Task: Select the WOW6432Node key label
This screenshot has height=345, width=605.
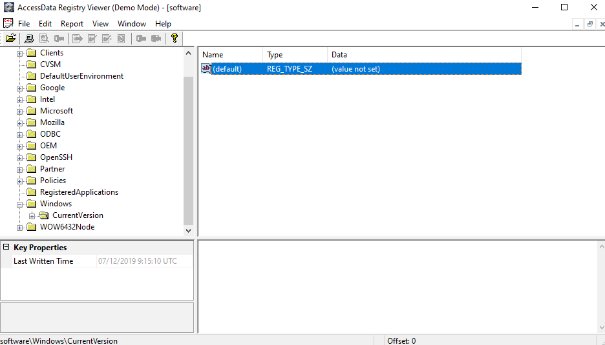Action: tap(67, 227)
